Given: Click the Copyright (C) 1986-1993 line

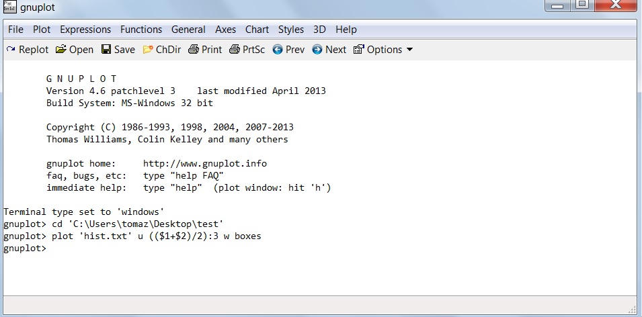Looking at the screenshot, I should tap(170, 127).
